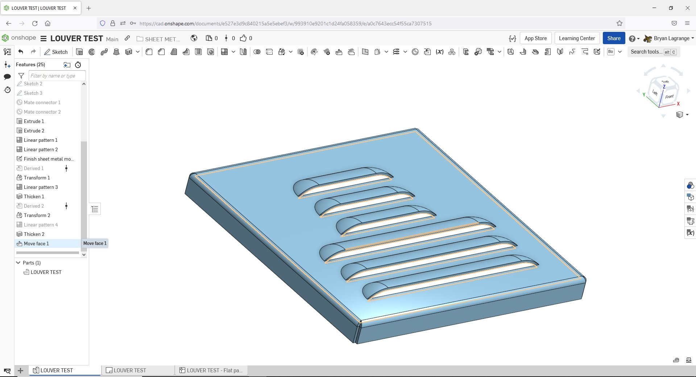Select the Delete part tool
This screenshot has width=696, height=377.
click(301, 52)
